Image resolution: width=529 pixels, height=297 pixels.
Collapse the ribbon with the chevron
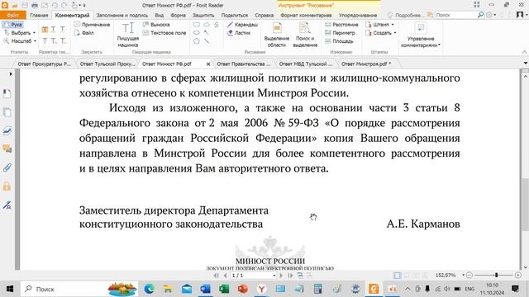(524, 52)
